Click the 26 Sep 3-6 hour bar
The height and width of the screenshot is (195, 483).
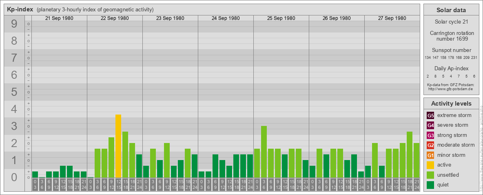click(x=319, y=163)
